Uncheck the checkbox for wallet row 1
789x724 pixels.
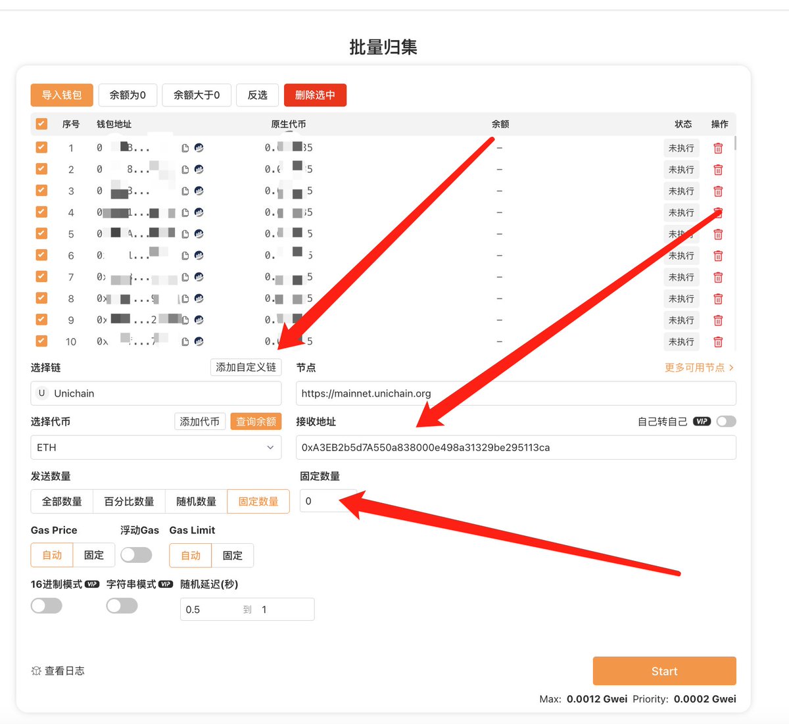[41, 147]
